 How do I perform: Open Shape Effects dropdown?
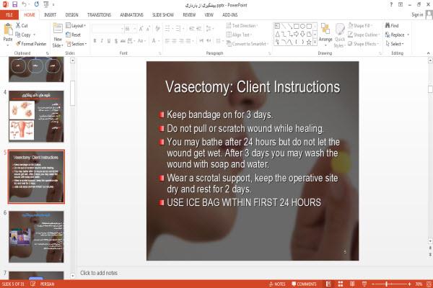(363, 44)
